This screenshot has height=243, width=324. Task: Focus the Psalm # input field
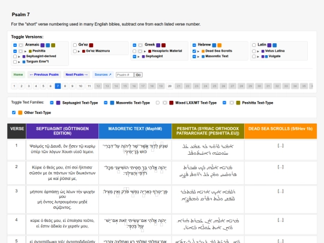[125, 75]
